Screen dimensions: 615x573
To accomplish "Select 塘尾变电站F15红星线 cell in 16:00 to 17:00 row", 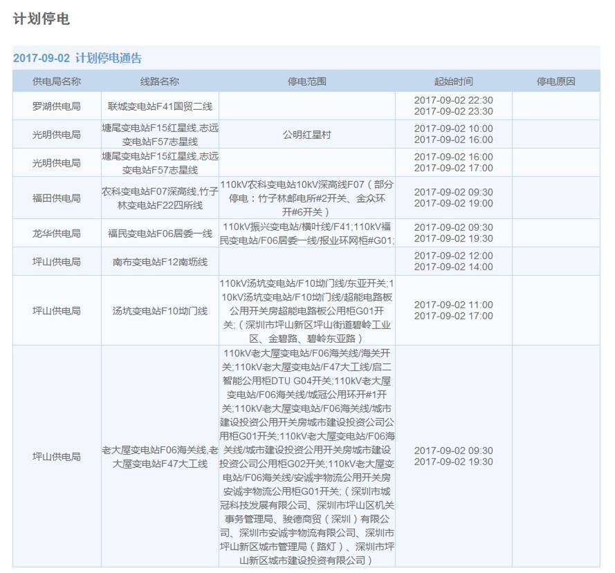I will pos(160,162).
